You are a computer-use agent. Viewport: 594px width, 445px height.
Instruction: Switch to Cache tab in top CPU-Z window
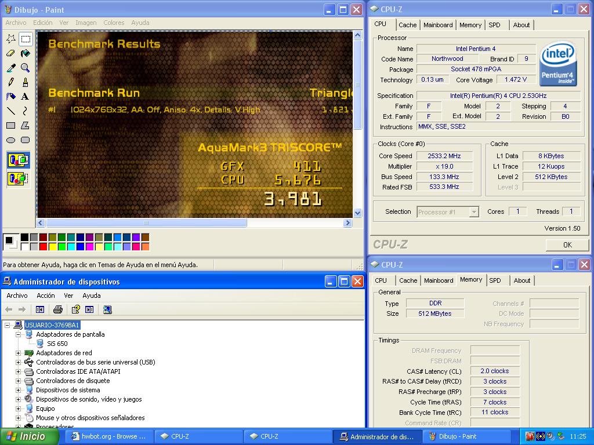408,25
